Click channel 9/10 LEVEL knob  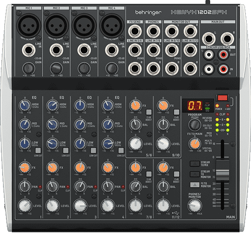point(163,143)
